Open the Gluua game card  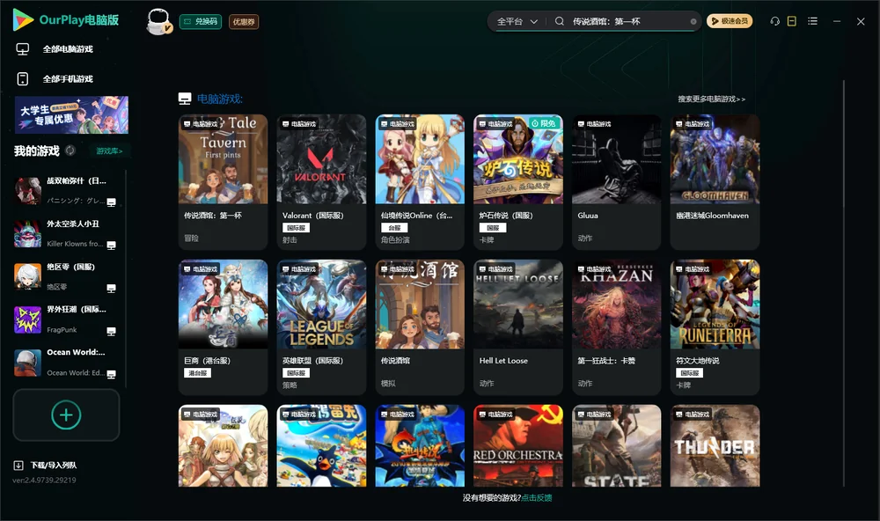point(616,182)
